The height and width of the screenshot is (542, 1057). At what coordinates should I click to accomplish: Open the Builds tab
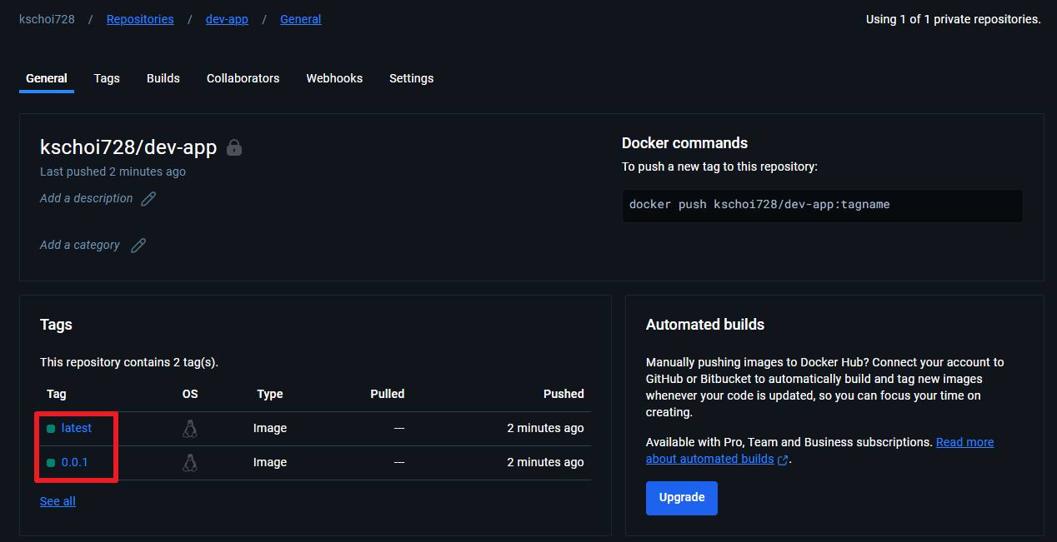pos(163,78)
